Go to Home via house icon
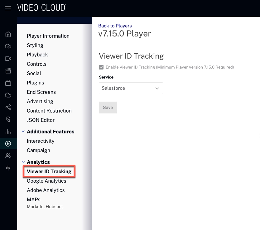This screenshot has width=260, height=230. point(8,34)
